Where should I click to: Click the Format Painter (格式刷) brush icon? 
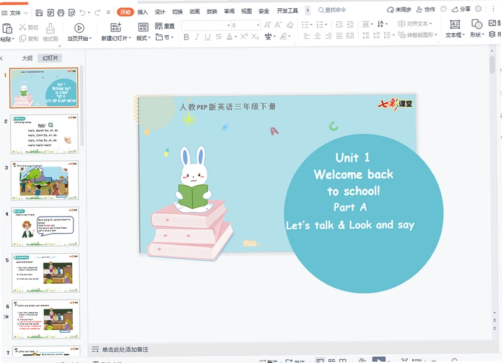pyautogui.click(x=50, y=28)
